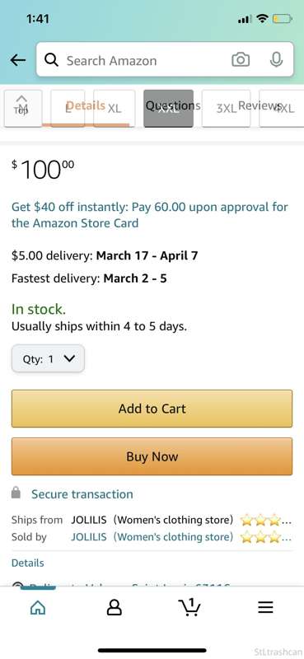
Task: Select the 3XL size option
Action: pyautogui.click(x=227, y=109)
